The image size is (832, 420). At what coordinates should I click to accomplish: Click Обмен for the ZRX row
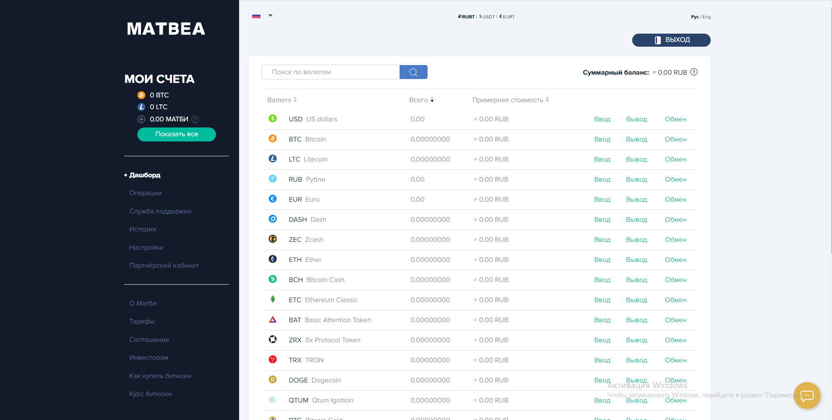[676, 340]
